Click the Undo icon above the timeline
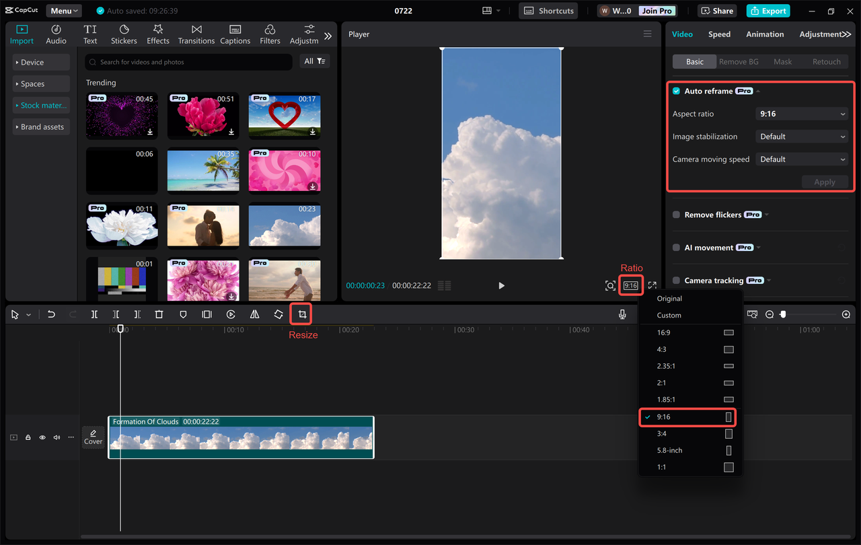The width and height of the screenshot is (861, 545). coord(51,314)
